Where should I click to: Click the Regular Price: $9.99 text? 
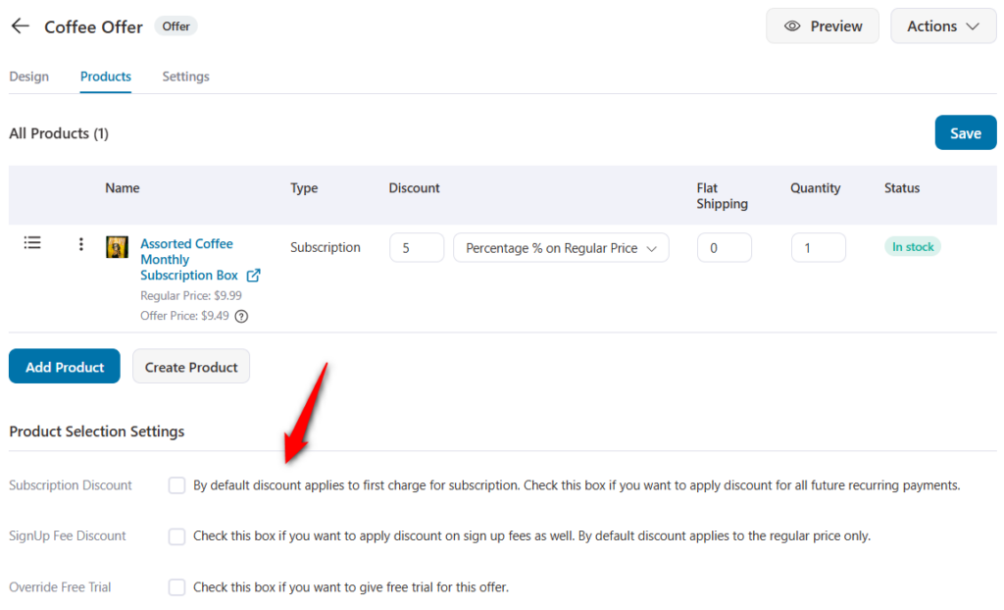coord(191,295)
